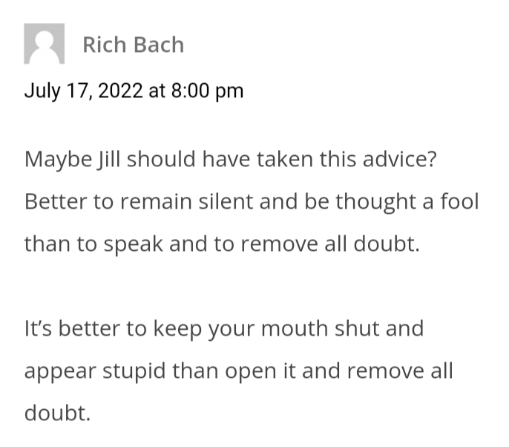Click the line "than to speak and to remove"
The image size is (509, 447).
point(222,244)
